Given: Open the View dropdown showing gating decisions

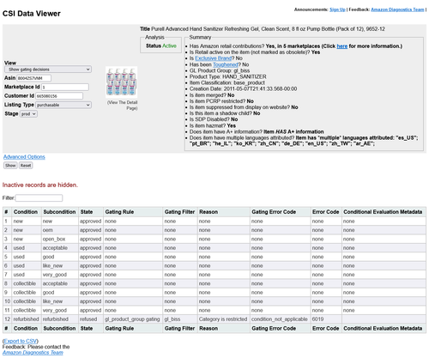Looking at the screenshot, I should pyautogui.click(x=48, y=70).
